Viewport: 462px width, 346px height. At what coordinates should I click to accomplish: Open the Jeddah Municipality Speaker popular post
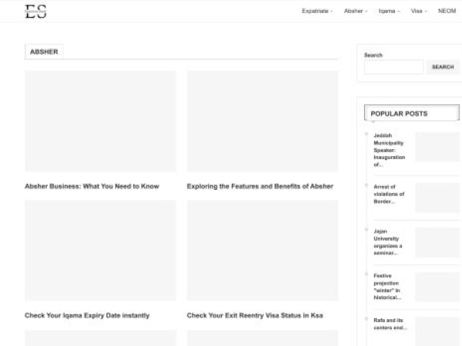pyautogui.click(x=388, y=149)
